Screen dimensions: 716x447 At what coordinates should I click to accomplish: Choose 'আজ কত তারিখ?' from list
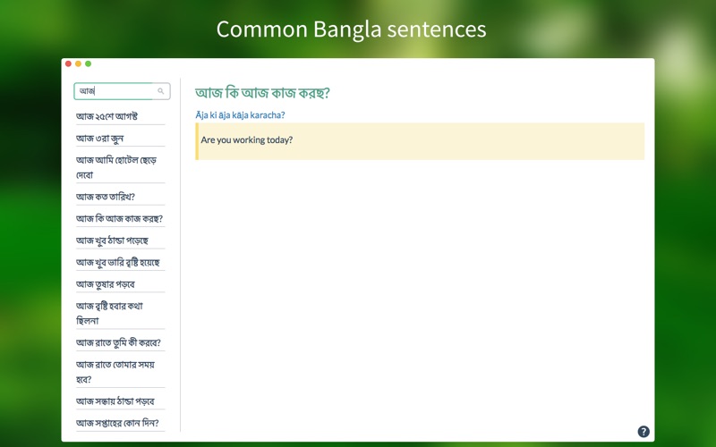[106, 197]
